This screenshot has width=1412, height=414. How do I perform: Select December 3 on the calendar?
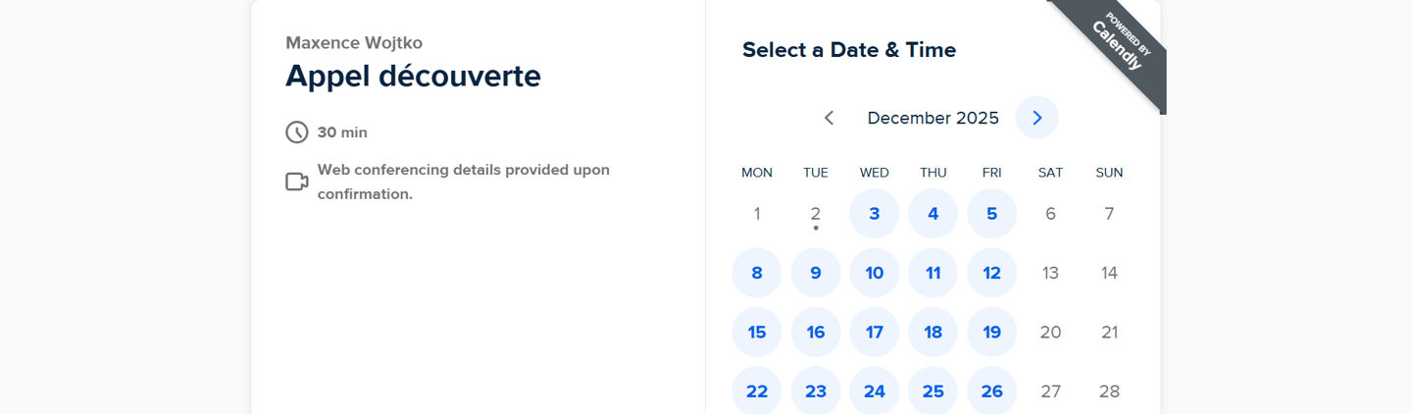click(x=875, y=214)
